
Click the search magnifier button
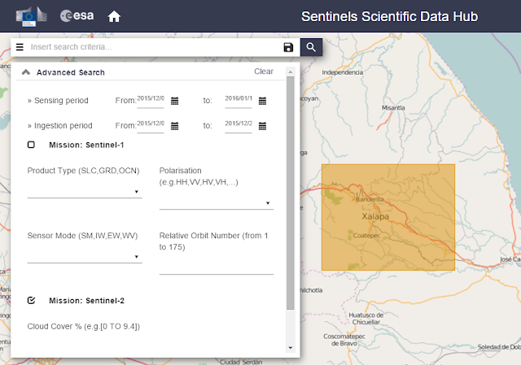311,47
